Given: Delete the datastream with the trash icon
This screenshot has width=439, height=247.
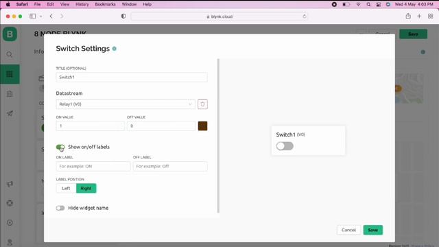Looking at the screenshot, I should [203, 104].
